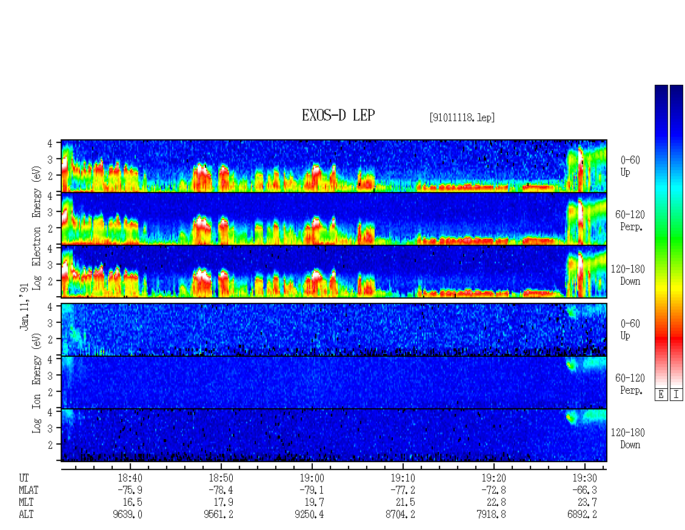The image size is (685, 530).
Task: Click the electron color bar labeled E
Action: point(661,236)
